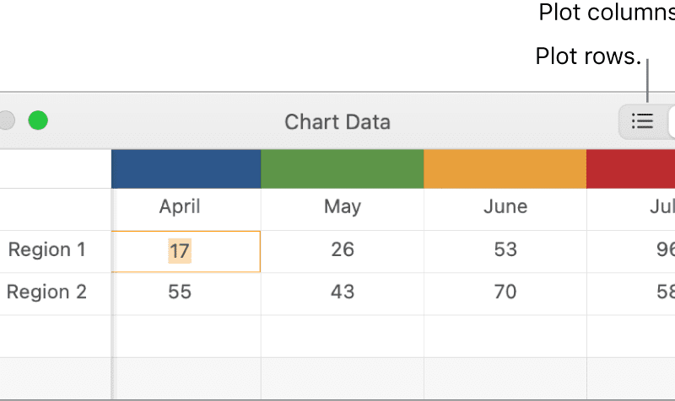Select the orange June series color bar
Image resolution: width=675 pixels, height=401 pixels.
[505, 169]
